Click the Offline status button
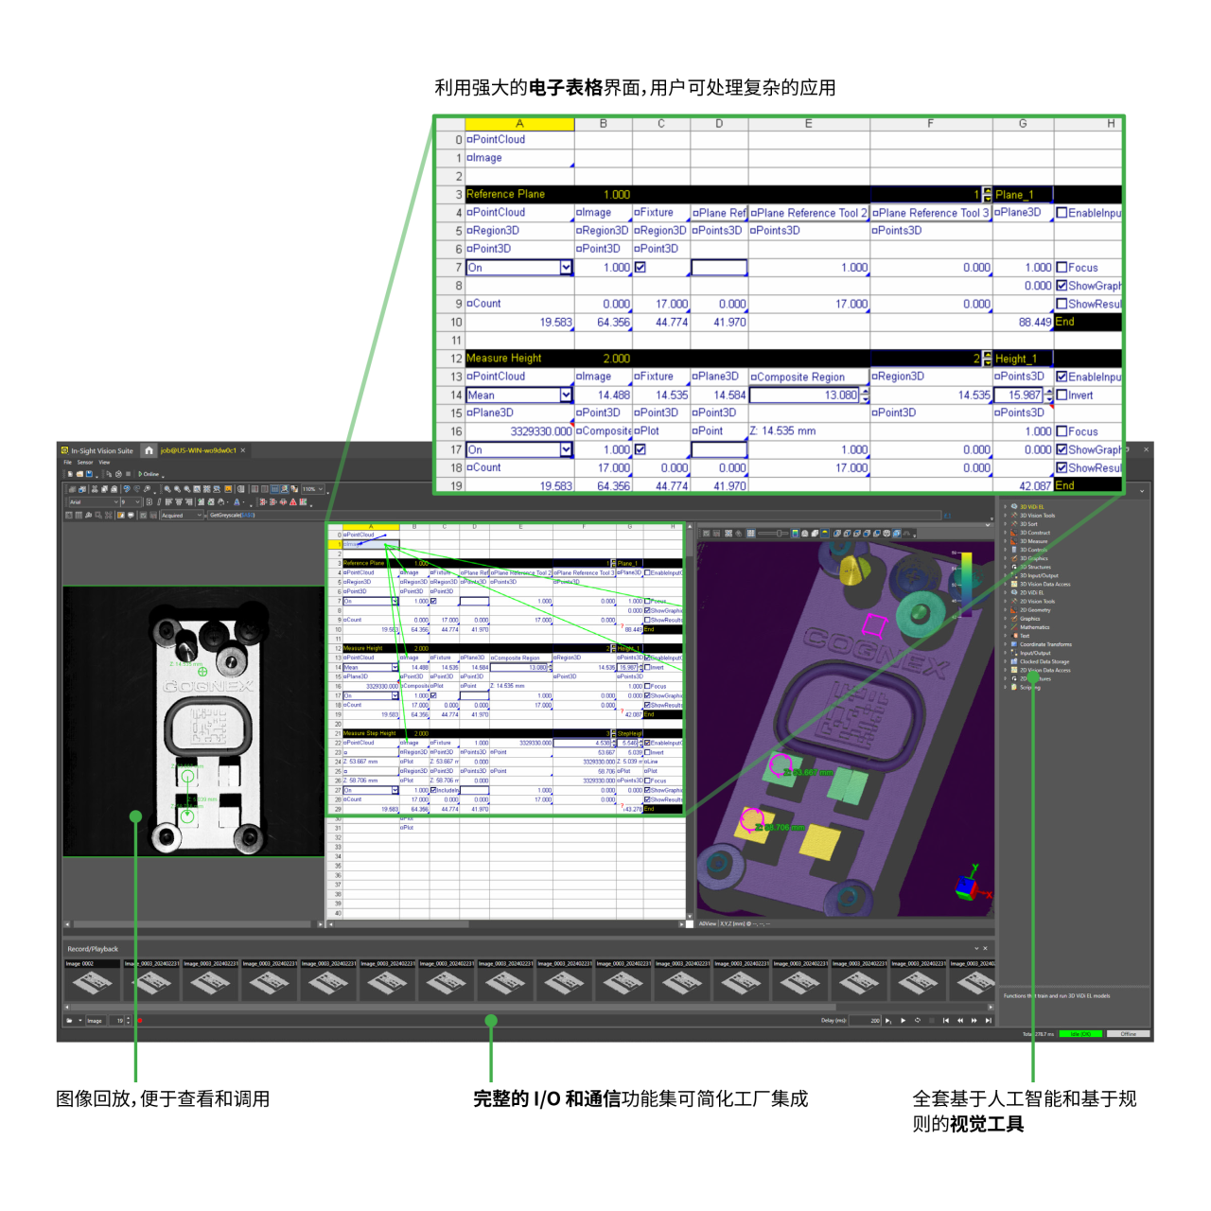 [1129, 1034]
